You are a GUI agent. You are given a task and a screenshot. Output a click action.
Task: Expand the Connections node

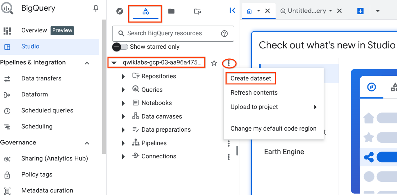click(123, 157)
